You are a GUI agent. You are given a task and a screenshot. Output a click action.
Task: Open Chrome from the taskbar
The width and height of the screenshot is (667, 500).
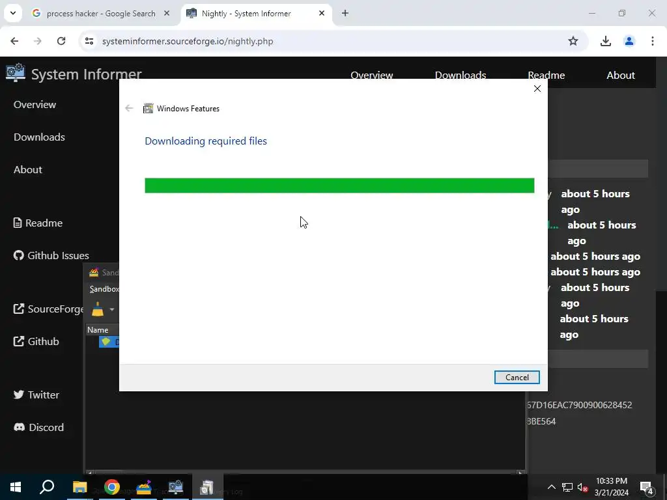112,487
